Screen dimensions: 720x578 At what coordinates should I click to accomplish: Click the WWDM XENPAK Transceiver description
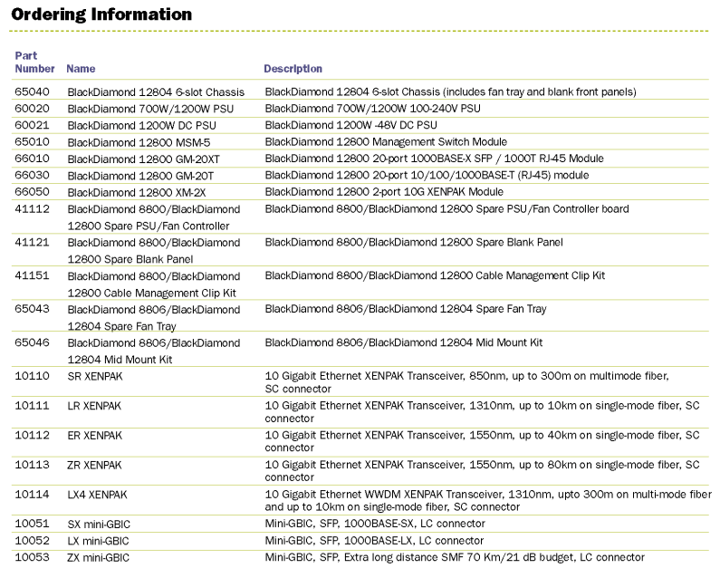coord(488,500)
